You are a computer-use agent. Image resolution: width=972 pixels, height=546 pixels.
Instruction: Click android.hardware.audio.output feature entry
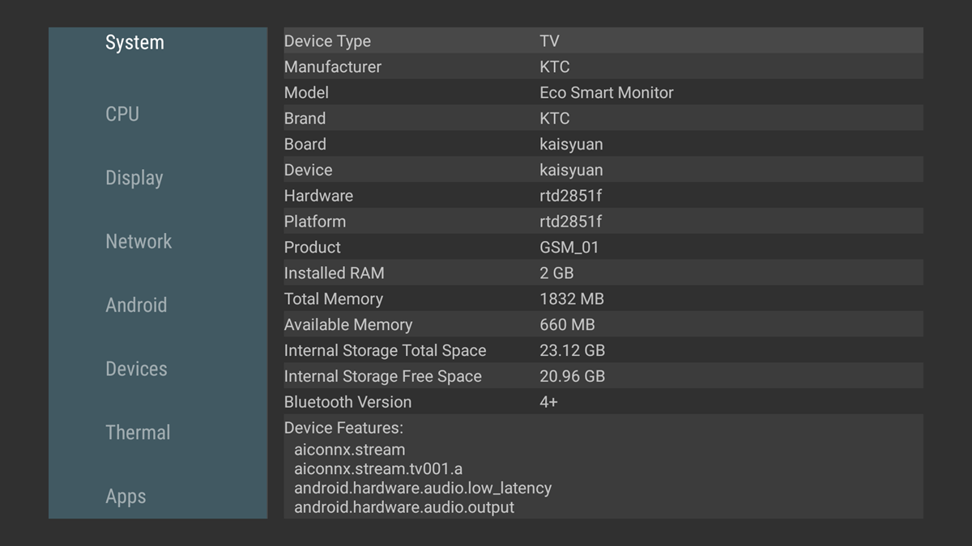pyautogui.click(x=404, y=509)
